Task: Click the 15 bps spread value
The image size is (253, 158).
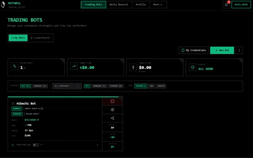Action: pos(29,130)
